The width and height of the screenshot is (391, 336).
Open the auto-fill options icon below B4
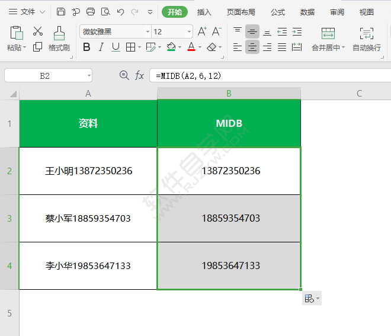312,298
